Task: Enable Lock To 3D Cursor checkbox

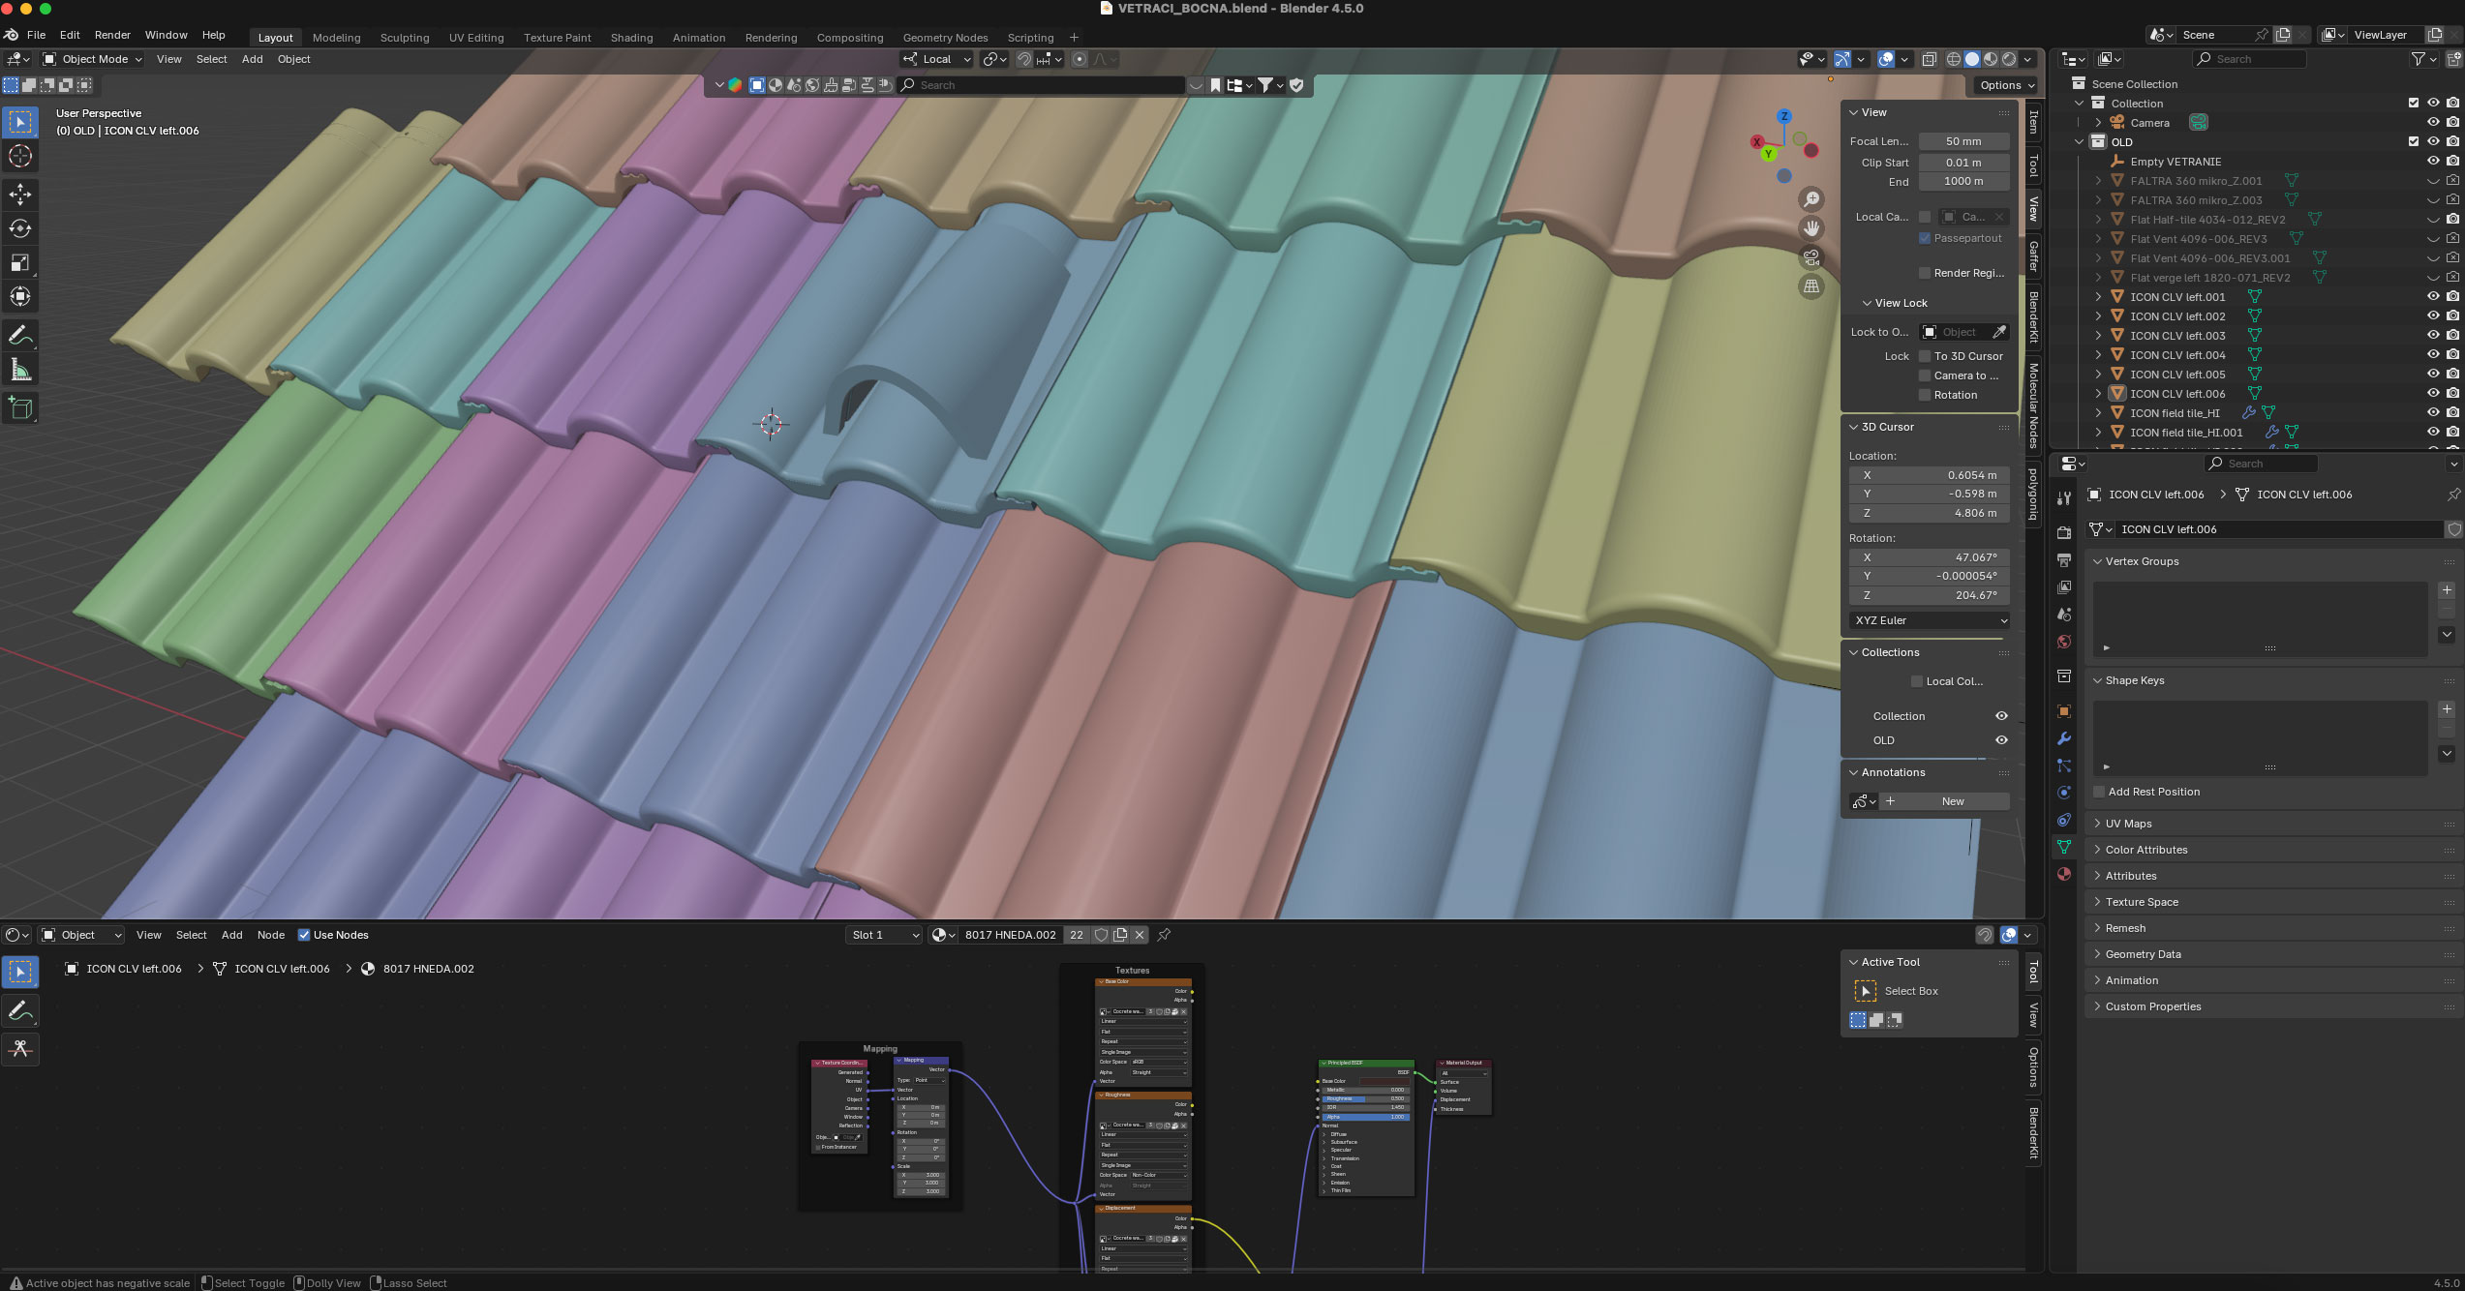Action: coord(1925,356)
